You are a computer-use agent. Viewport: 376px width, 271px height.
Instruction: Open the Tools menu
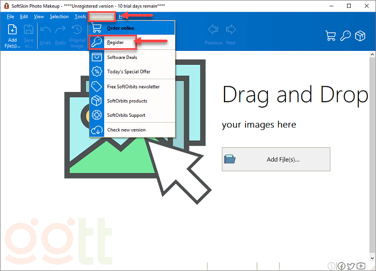click(81, 17)
